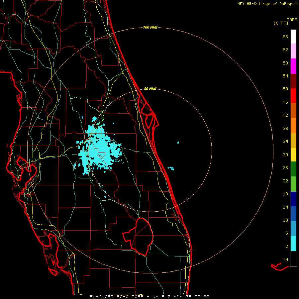The image size is (299, 299).
Task: Click the '100 NMI' range ring label
Action: (x=150, y=28)
